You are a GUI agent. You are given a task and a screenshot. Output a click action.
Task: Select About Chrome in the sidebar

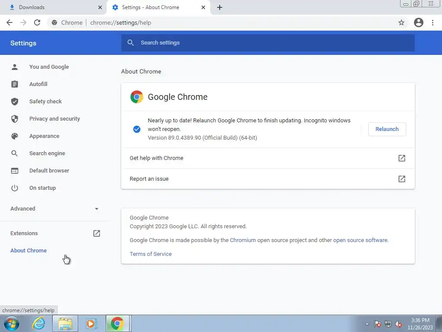click(28, 250)
